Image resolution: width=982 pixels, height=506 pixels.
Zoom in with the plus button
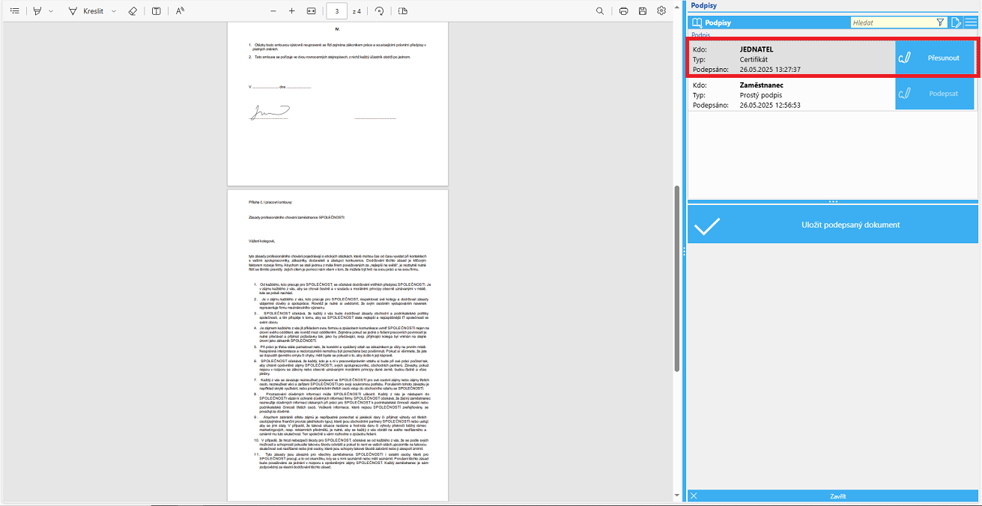292,11
